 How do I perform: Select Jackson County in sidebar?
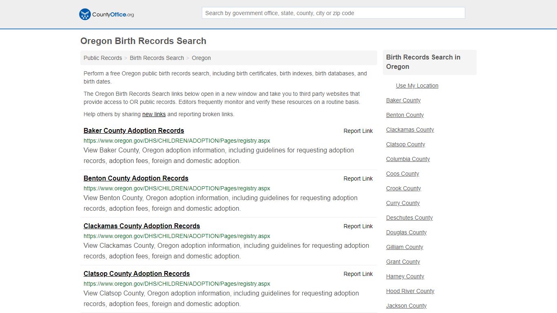[x=406, y=306]
